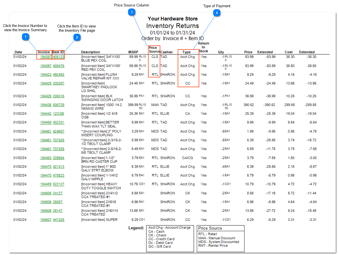This screenshot has height=255, width=338.
Task: Click Item ID 402331
Action: [x=58, y=122]
